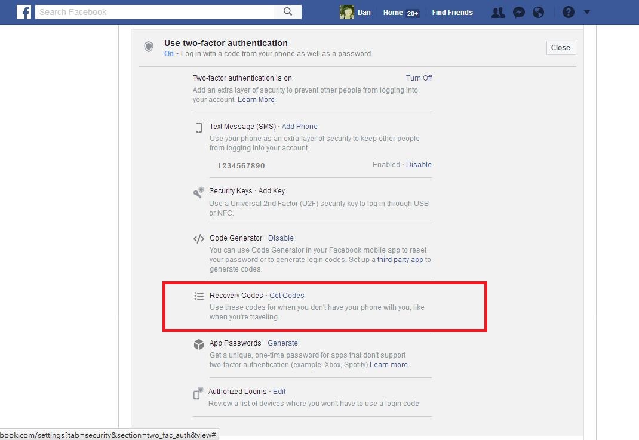Open the Home link in top bar
This screenshot has width=639, height=440.
(x=393, y=12)
